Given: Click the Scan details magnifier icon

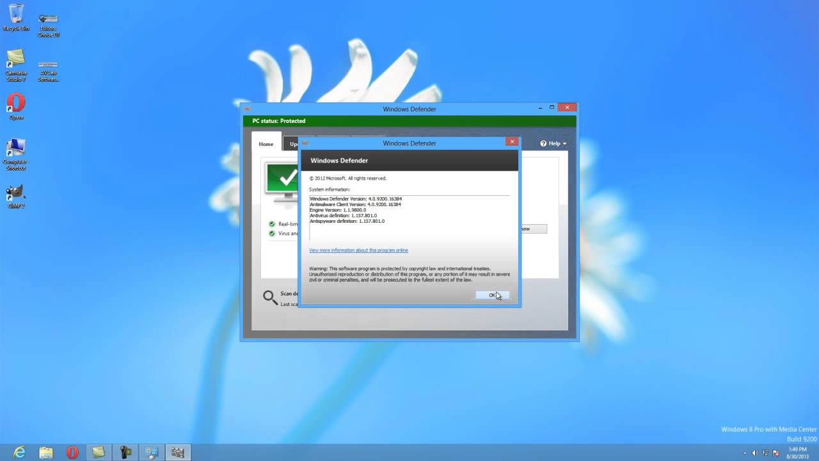Looking at the screenshot, I should coord(270,298).
